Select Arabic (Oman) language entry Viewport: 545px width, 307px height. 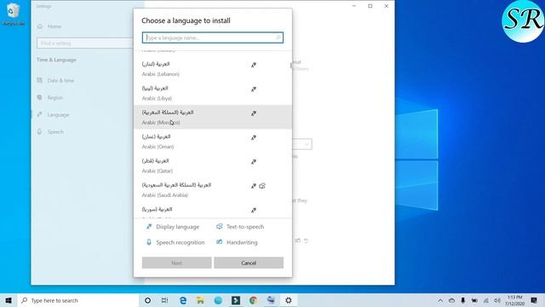[x=213, y=142]
